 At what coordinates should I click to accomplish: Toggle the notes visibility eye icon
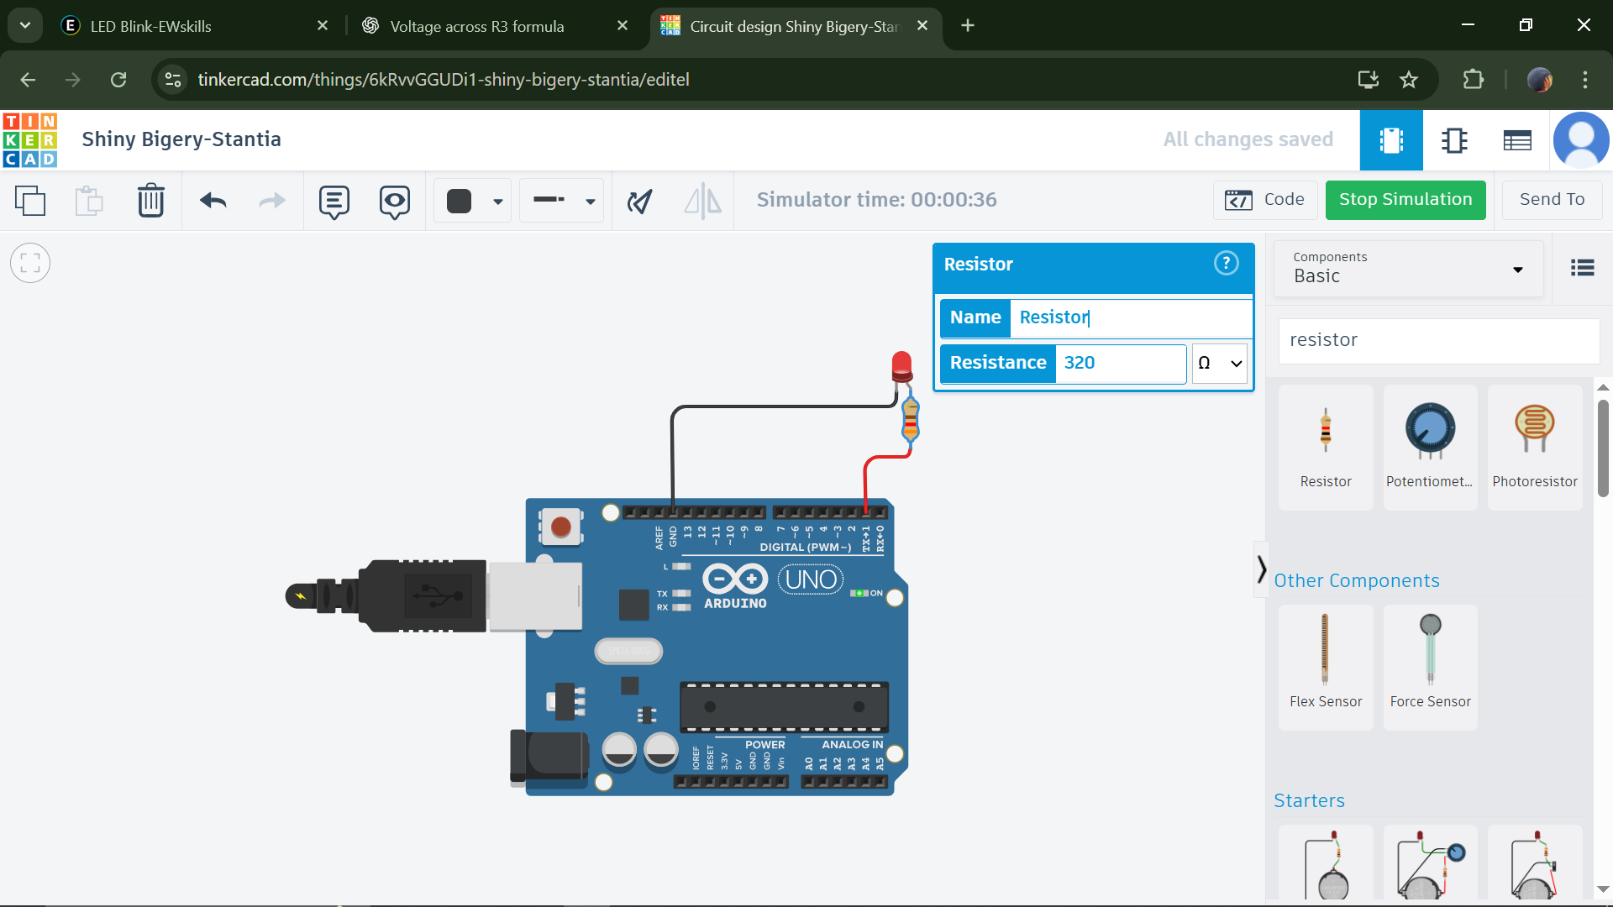[x=394, y=201]
